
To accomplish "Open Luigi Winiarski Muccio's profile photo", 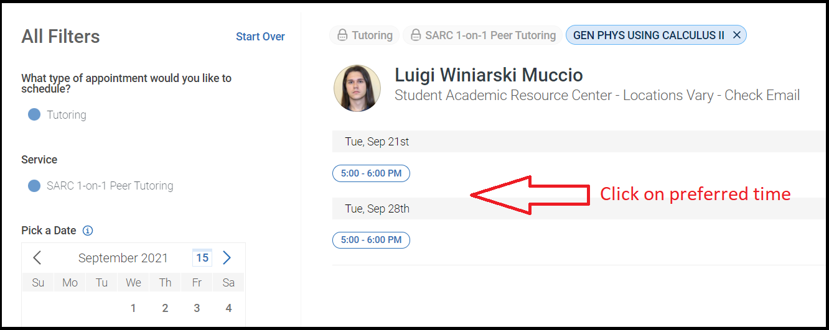I will pos(357,88).
